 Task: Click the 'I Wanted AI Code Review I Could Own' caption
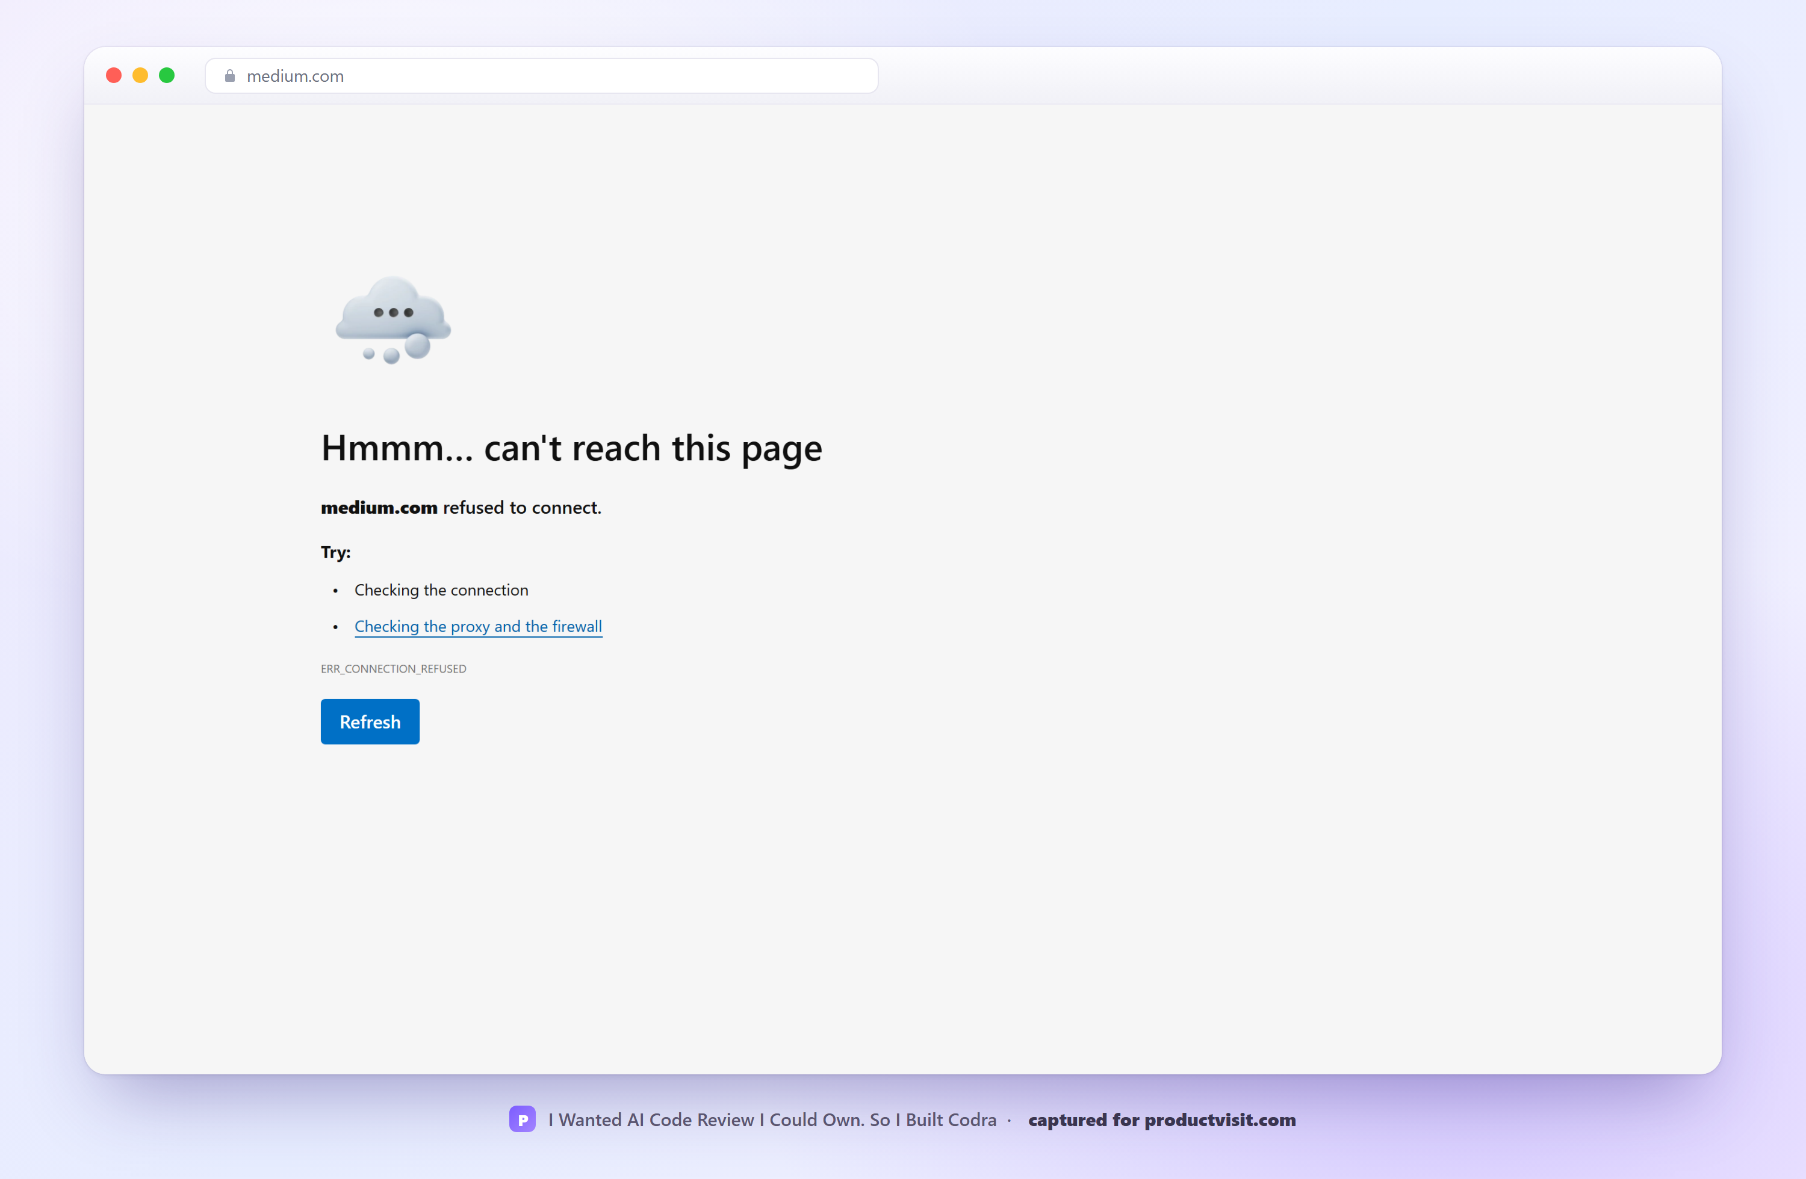tap(772, 1120)
